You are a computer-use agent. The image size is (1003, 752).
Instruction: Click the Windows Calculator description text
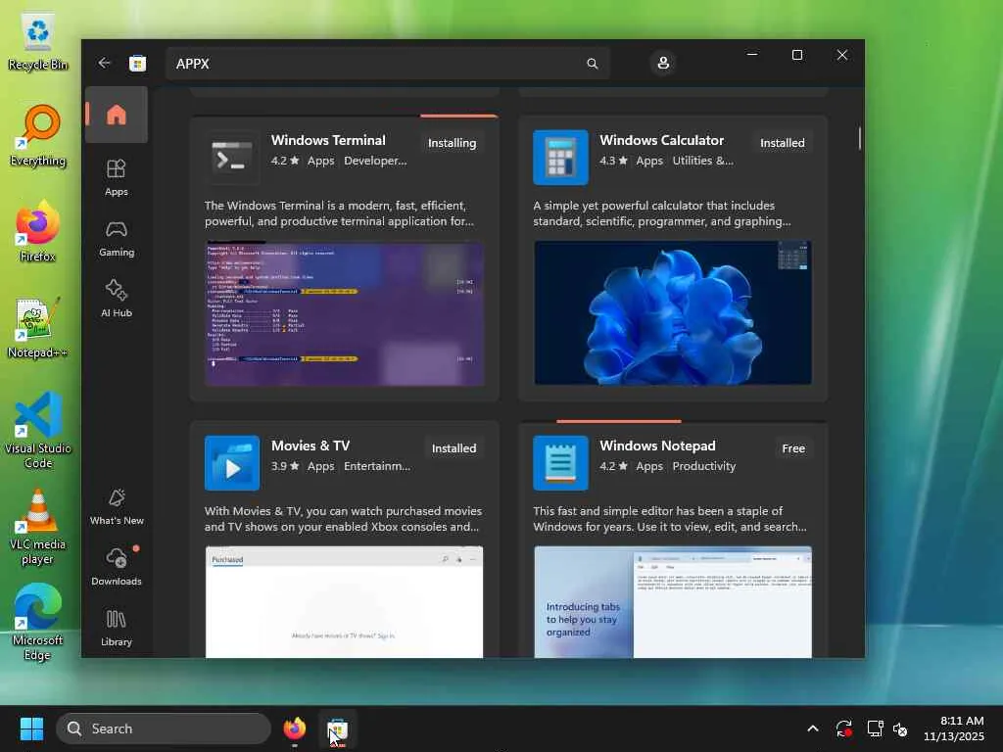pos(661,213)
